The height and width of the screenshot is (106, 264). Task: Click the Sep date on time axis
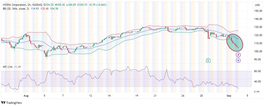(x=229, y=96)
